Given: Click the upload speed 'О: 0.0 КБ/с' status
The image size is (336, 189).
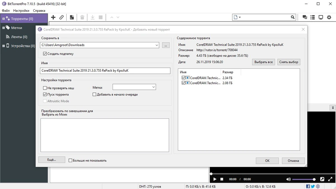Looking at the screenshot, I should pyautogui.click(x=260, y=186).
